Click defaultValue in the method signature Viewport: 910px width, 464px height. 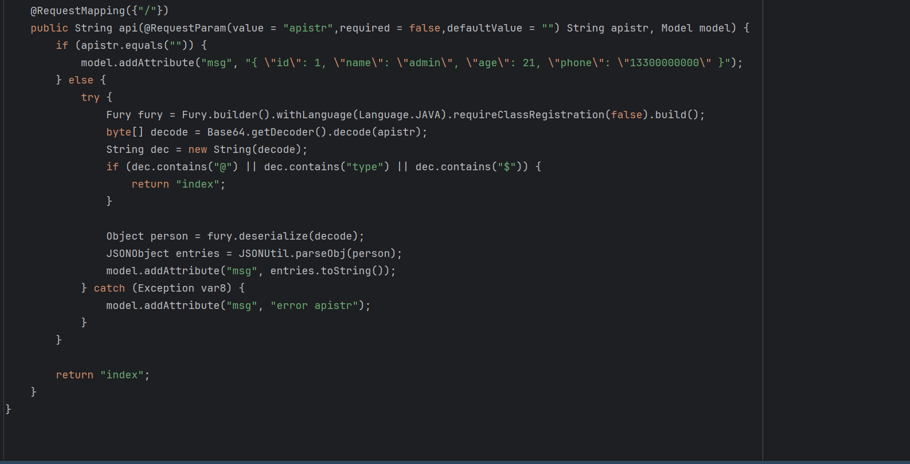[485, 28]
